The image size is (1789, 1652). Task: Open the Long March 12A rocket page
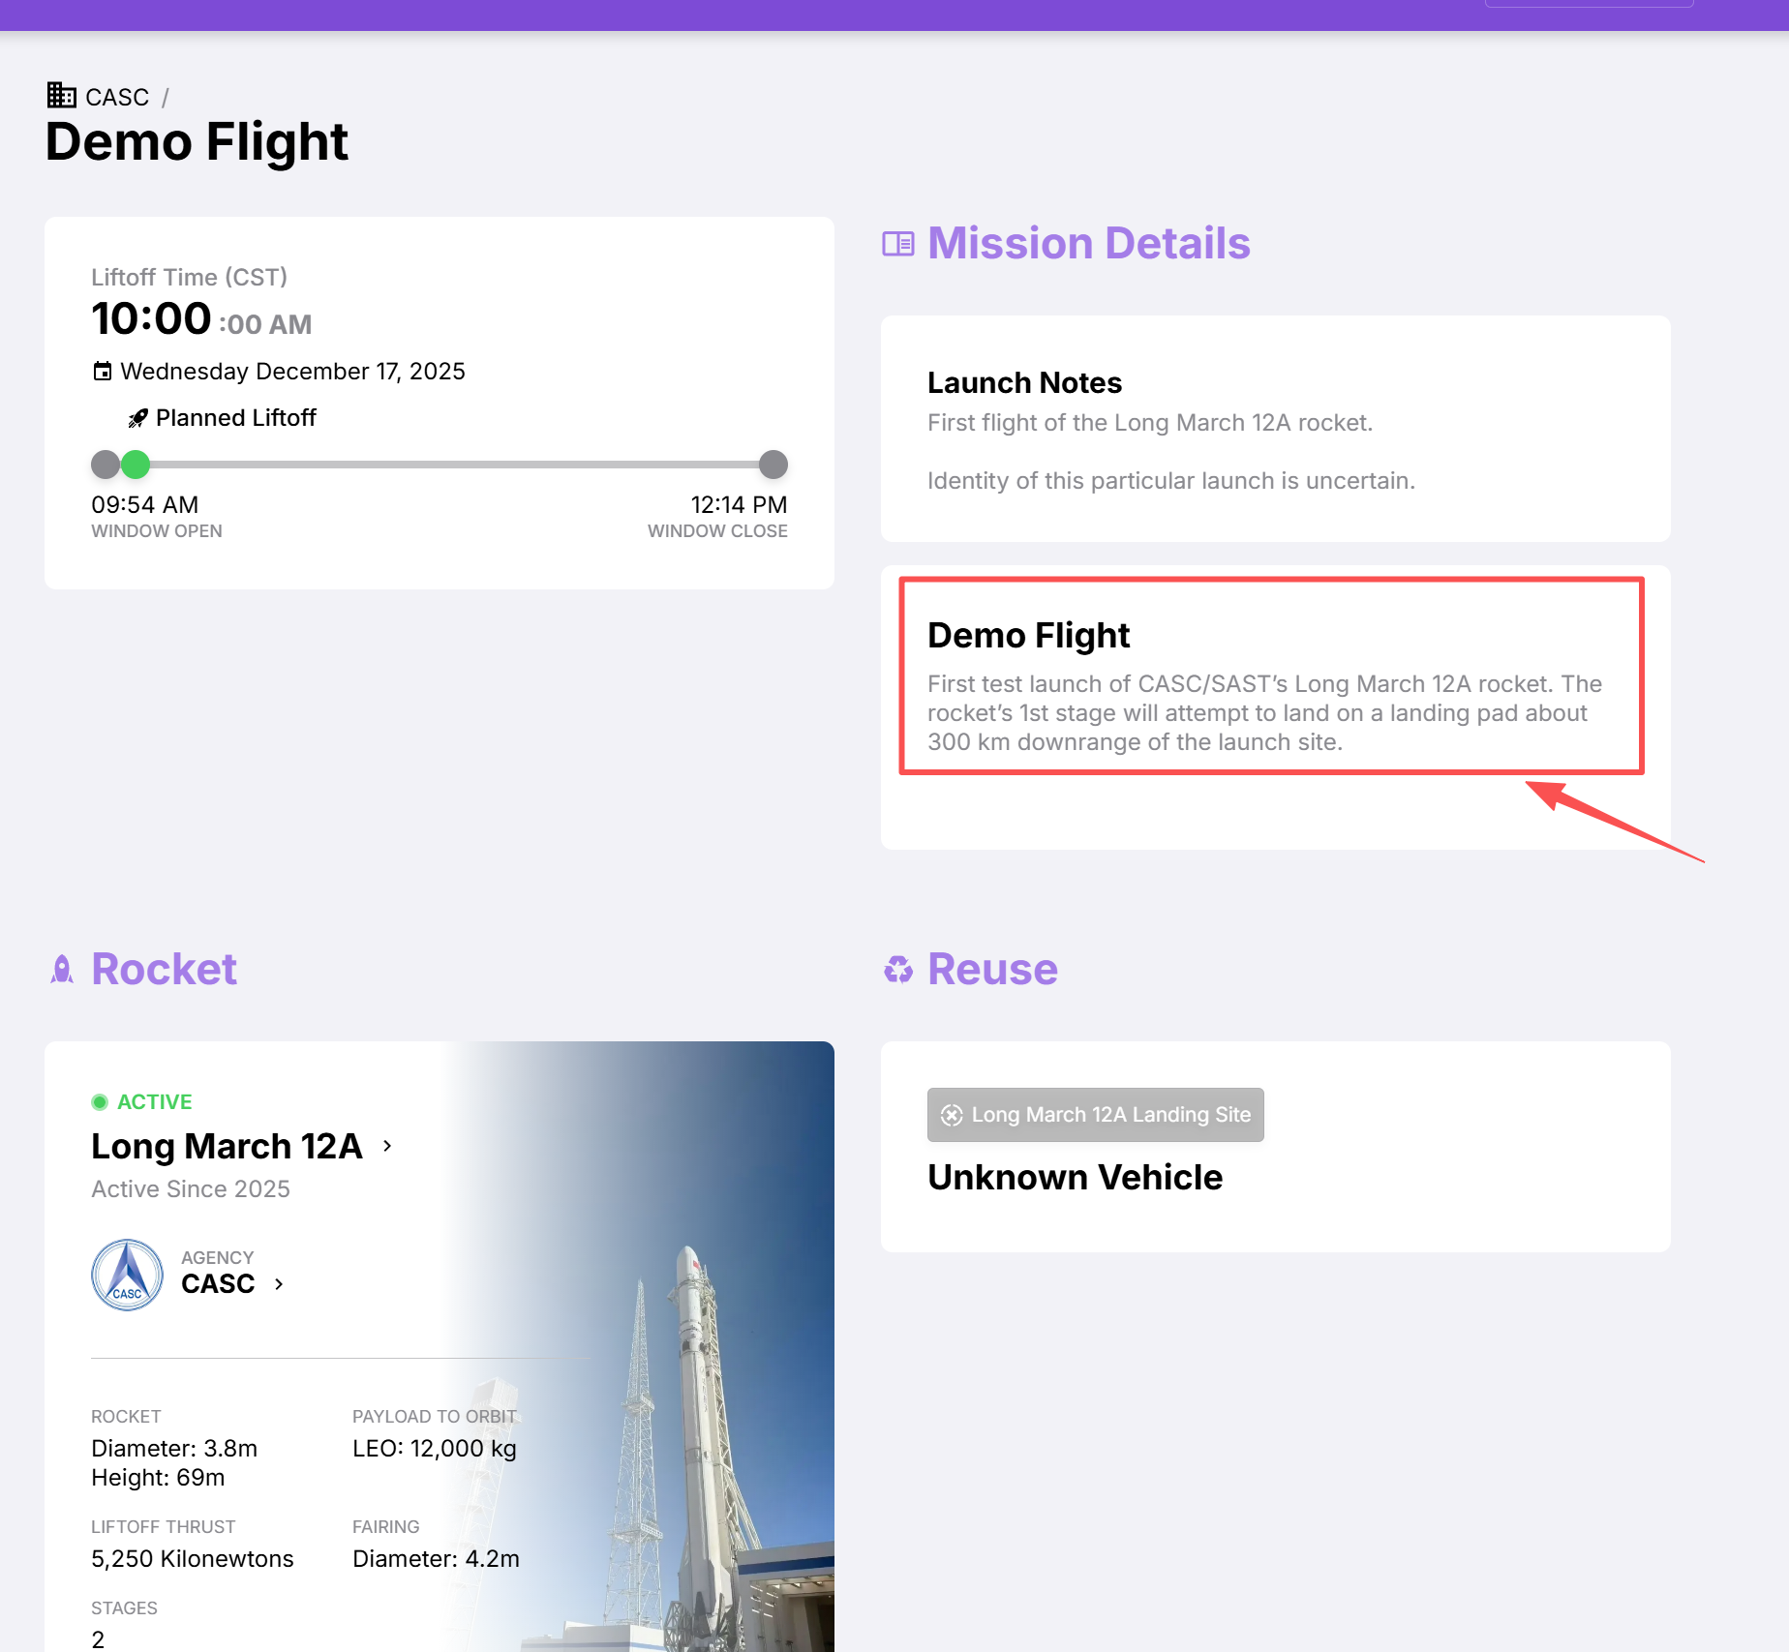pos(227,1146)
